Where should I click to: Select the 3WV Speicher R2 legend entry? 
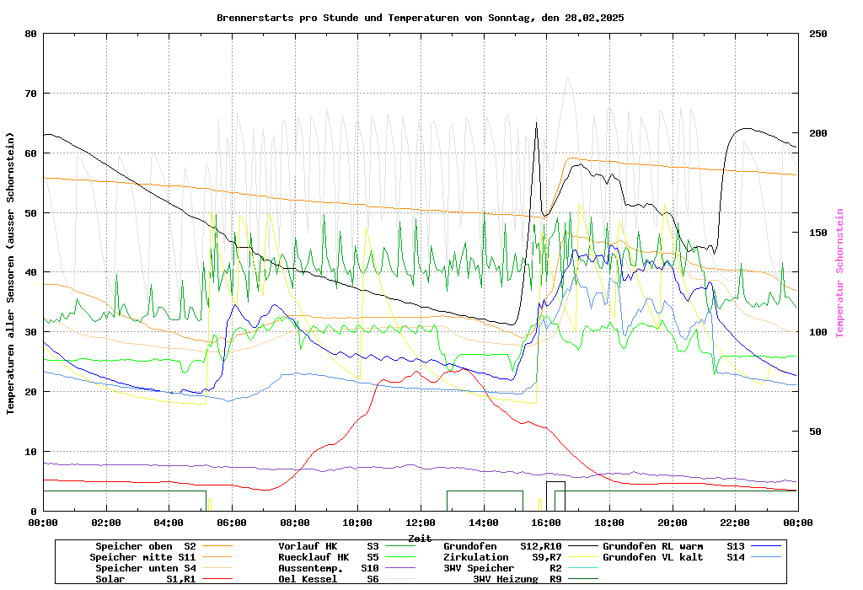coord(502,568)
